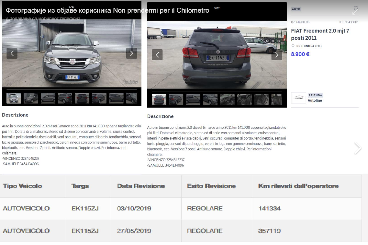Go to next photo with right-edge chevron

point(357,148)
